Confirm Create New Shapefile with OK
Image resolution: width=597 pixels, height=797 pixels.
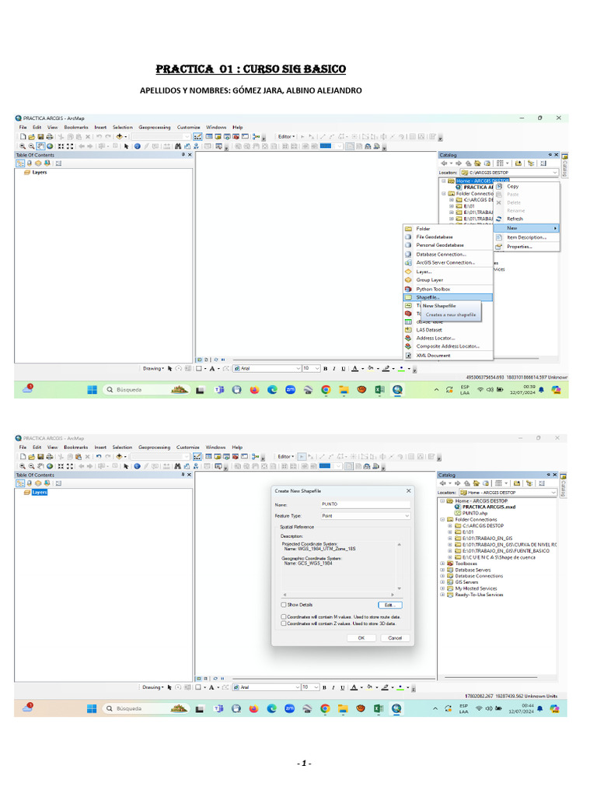[x=361, y=637]
